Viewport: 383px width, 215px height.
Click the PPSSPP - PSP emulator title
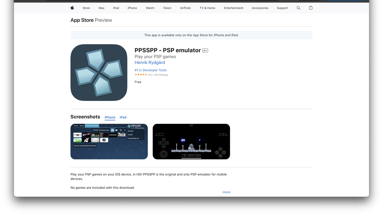click(x=168, y=50)
